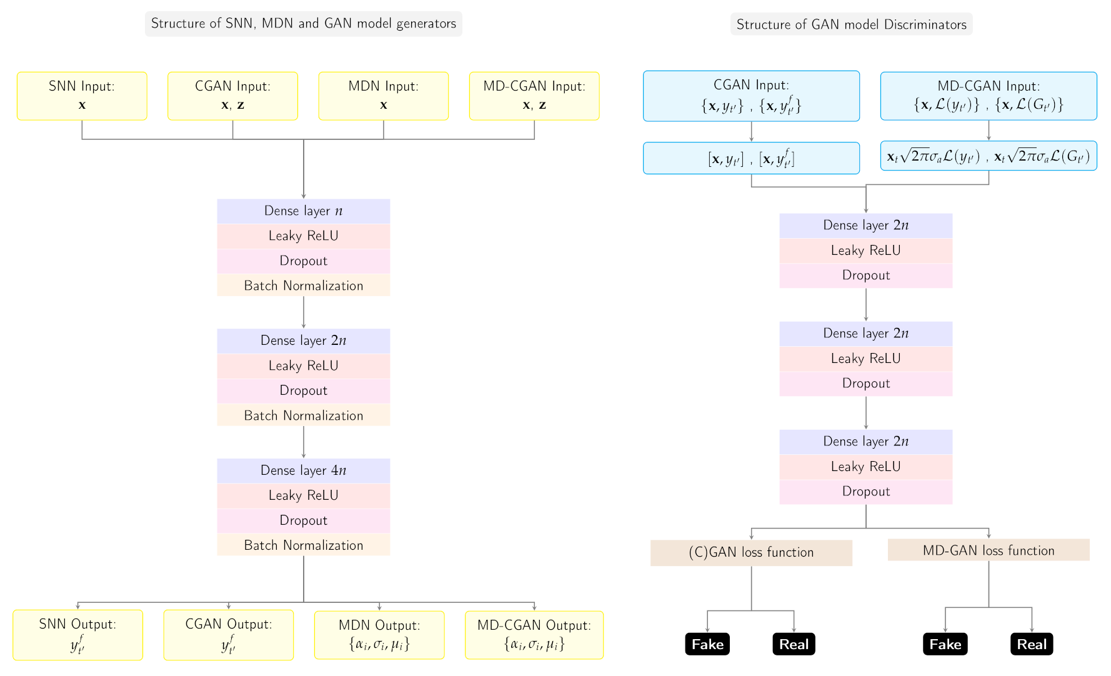Click 'Structure of SNN, MDN and GAN' title
1111x676 pixels.
tap(303, 24)
